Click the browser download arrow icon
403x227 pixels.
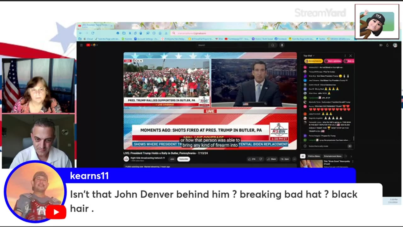tap(166, 33)
